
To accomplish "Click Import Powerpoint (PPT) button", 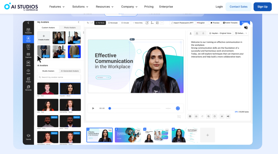I will [182, 23].
